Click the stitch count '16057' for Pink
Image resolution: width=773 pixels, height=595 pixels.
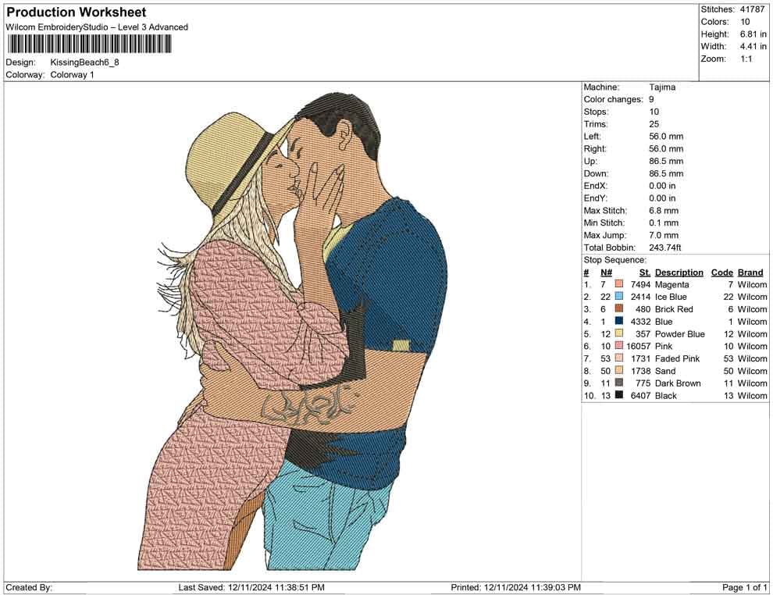point(639,346)
